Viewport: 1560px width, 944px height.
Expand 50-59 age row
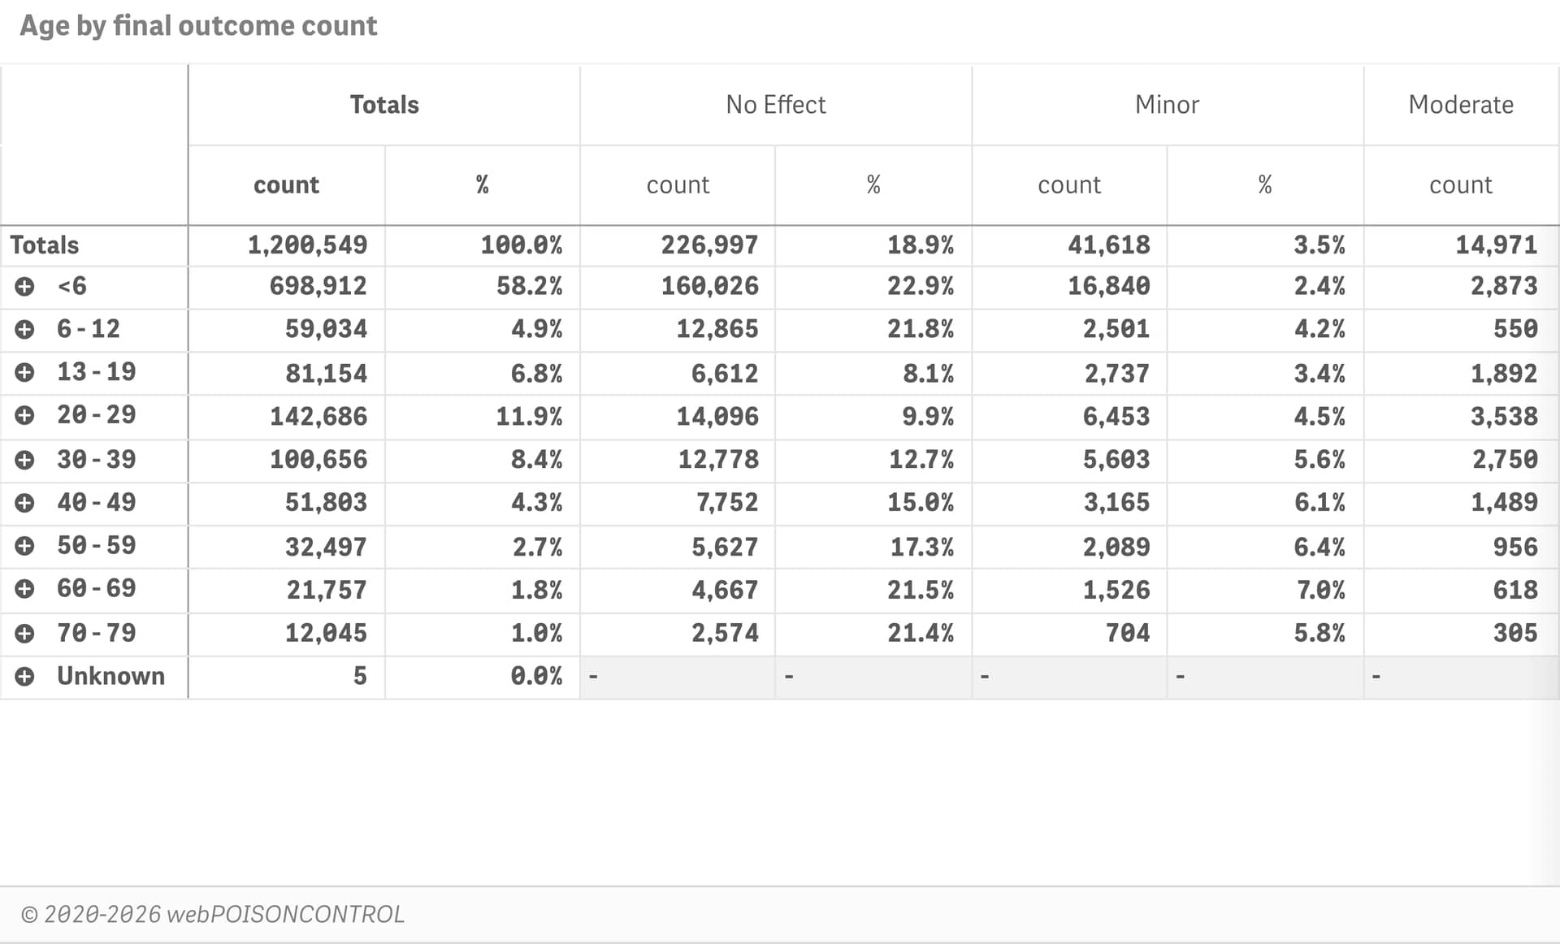tap(24, 546)
